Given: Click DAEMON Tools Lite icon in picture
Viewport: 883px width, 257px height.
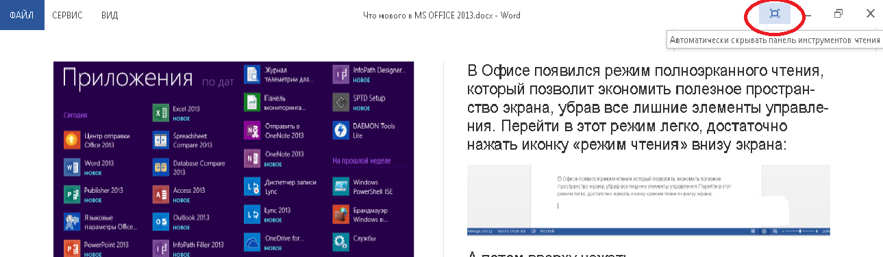Looking at the screenshot, I should (x=341, y=130).
